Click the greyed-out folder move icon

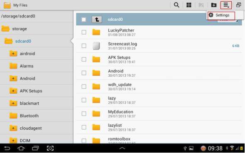click(201, 5)
